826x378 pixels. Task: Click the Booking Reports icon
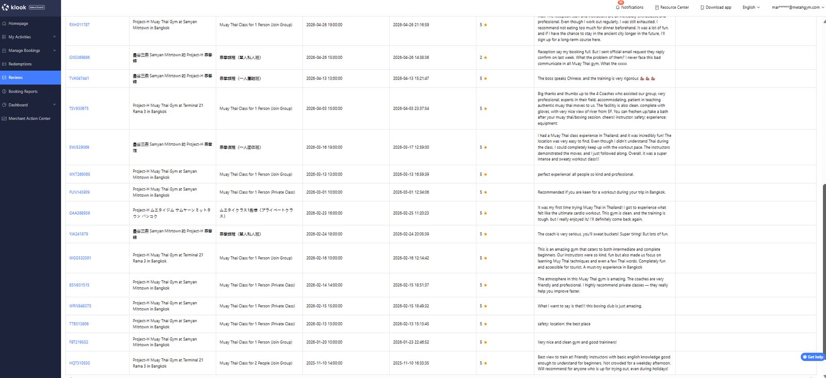tap(4, 91)
